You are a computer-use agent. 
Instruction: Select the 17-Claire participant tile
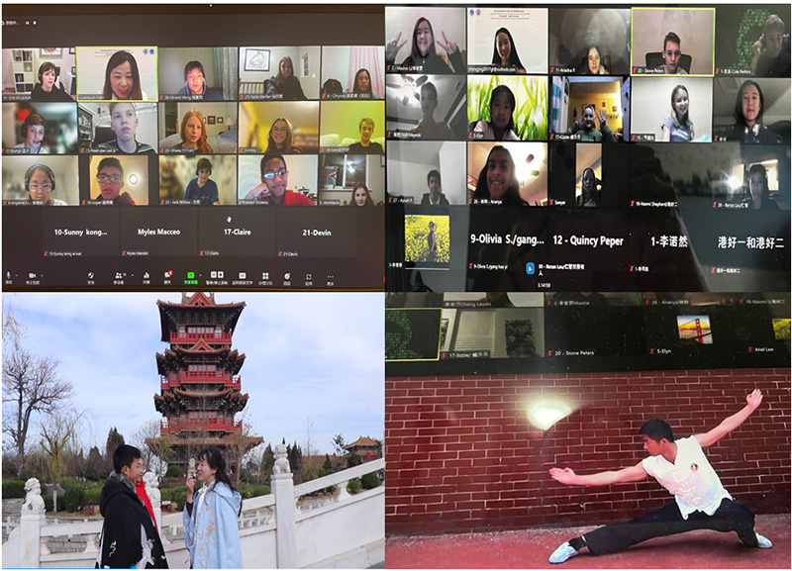tap(237, 233)
